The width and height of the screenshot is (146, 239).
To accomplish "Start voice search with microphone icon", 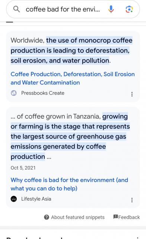I will pyautogui.click(x=111, y=9).
